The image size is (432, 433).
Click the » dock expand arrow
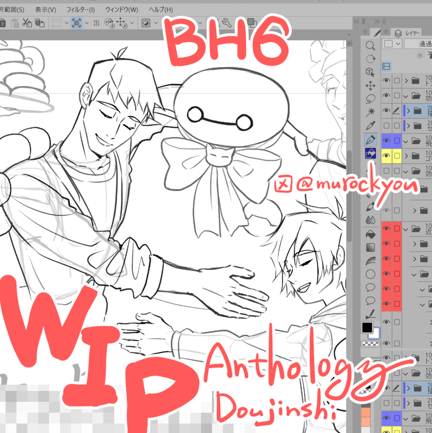click(377, 22)
